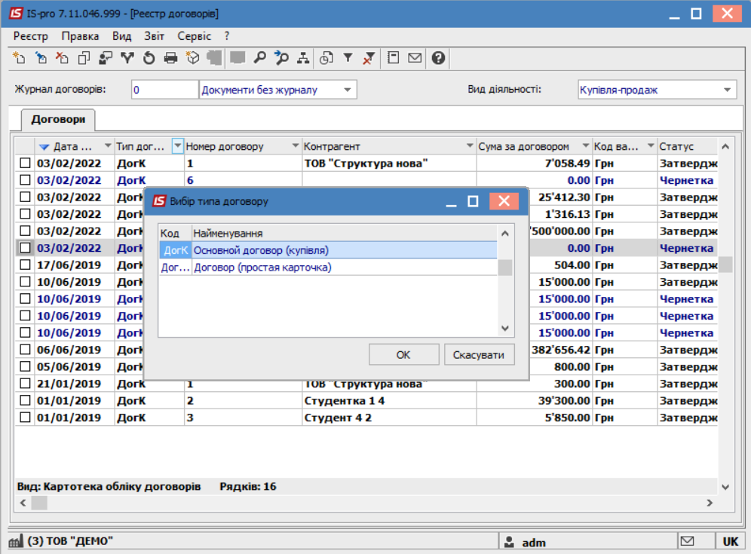Tick checkbox for row with sum 25'412.30

[x=26, y=197]
